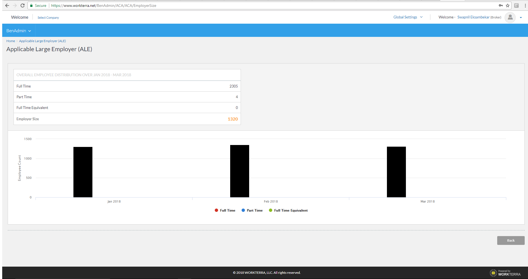Click the saved password key icon
Screen dimensions: 528x279
point(501,6)
